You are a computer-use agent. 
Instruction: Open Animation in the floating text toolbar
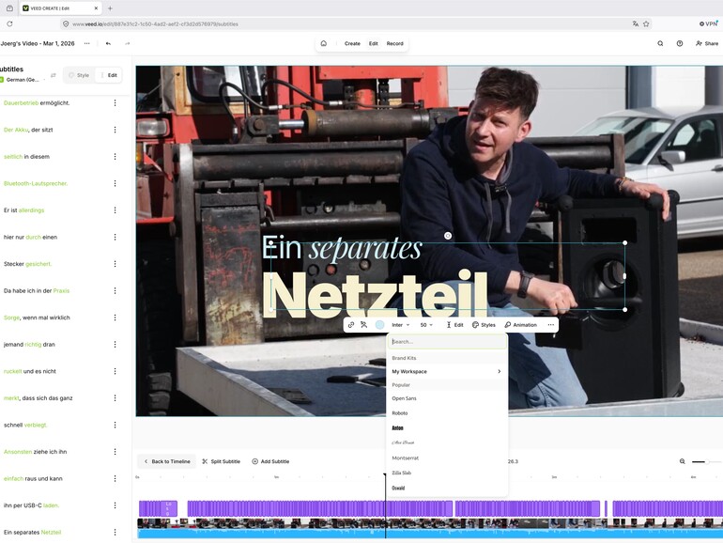tap(520, 325)
